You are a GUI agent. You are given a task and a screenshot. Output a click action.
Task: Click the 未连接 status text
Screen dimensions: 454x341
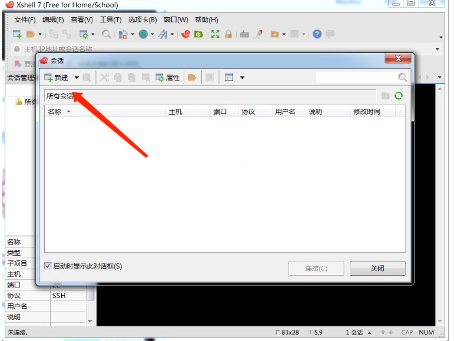pos(18,332)
